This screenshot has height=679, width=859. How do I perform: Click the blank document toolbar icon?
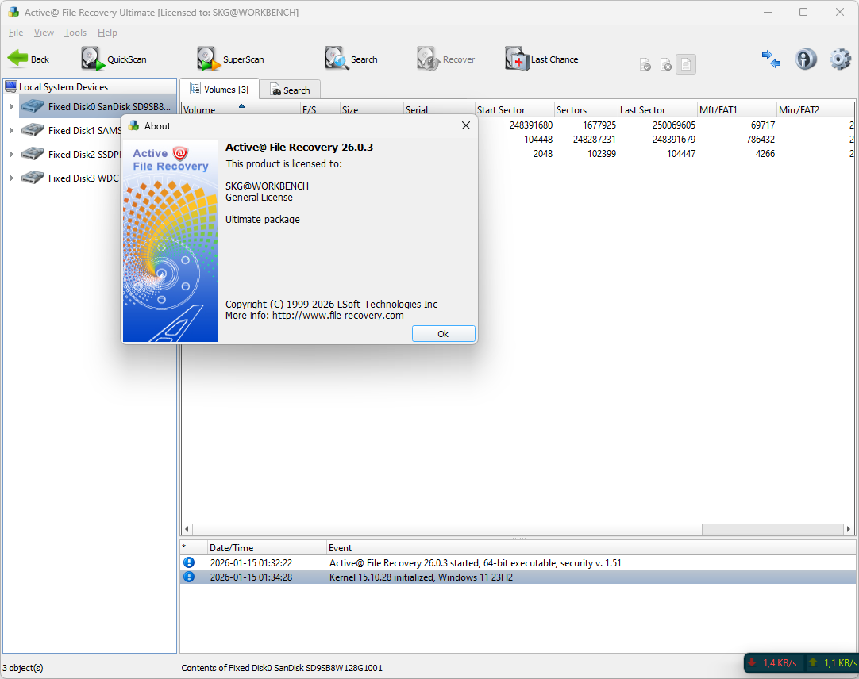pyautogui.click(x=686, y=64)
